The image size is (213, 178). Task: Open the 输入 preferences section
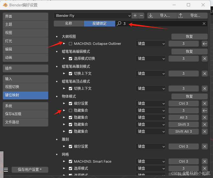[x=26, y=79]
